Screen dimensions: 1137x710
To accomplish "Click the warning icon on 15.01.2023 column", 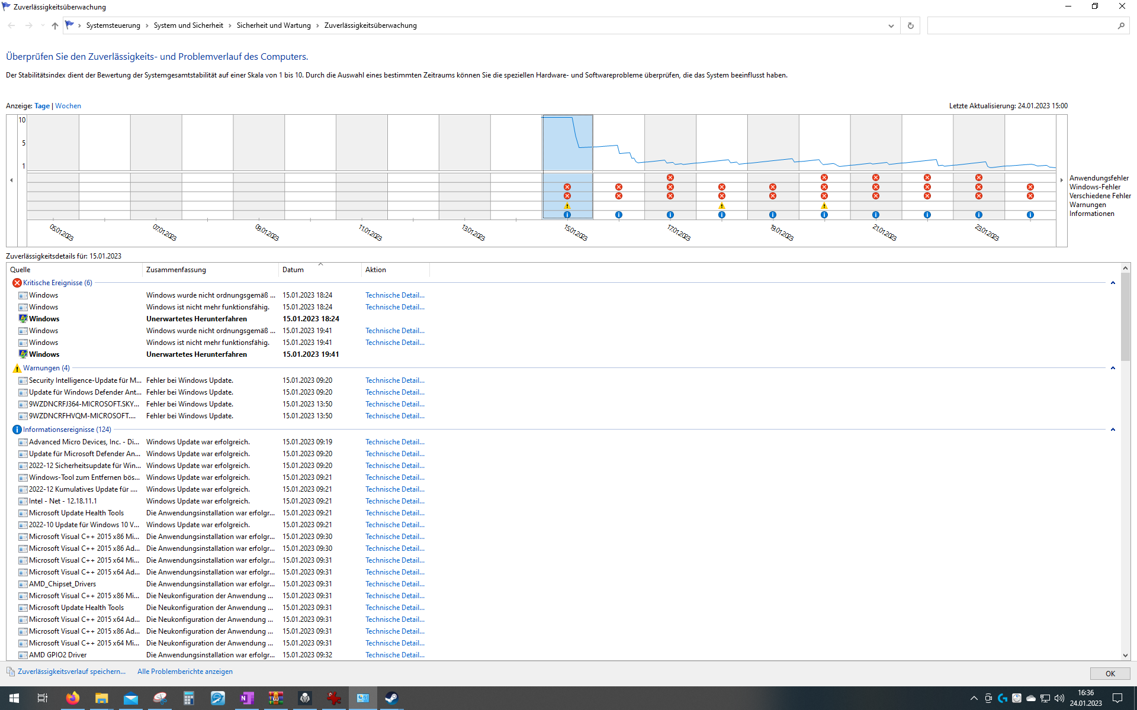I will pyautogui.click(x=567, y=206).
